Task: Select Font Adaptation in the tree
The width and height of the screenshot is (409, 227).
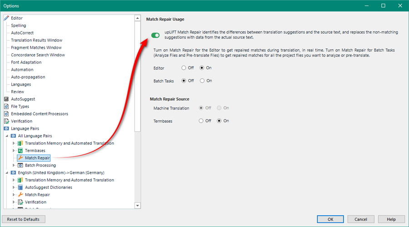Action: point(26,62)
